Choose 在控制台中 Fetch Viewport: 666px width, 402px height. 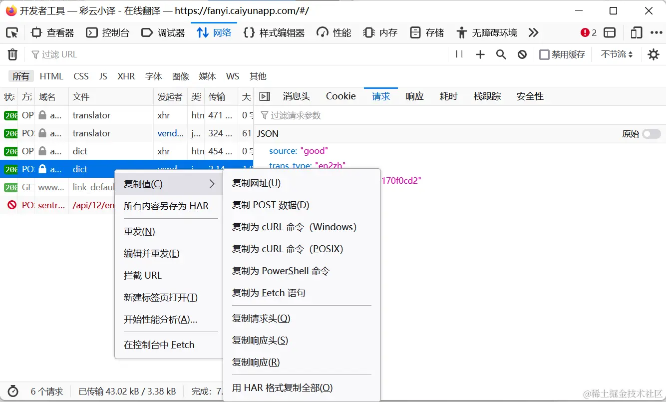[170, 345]
